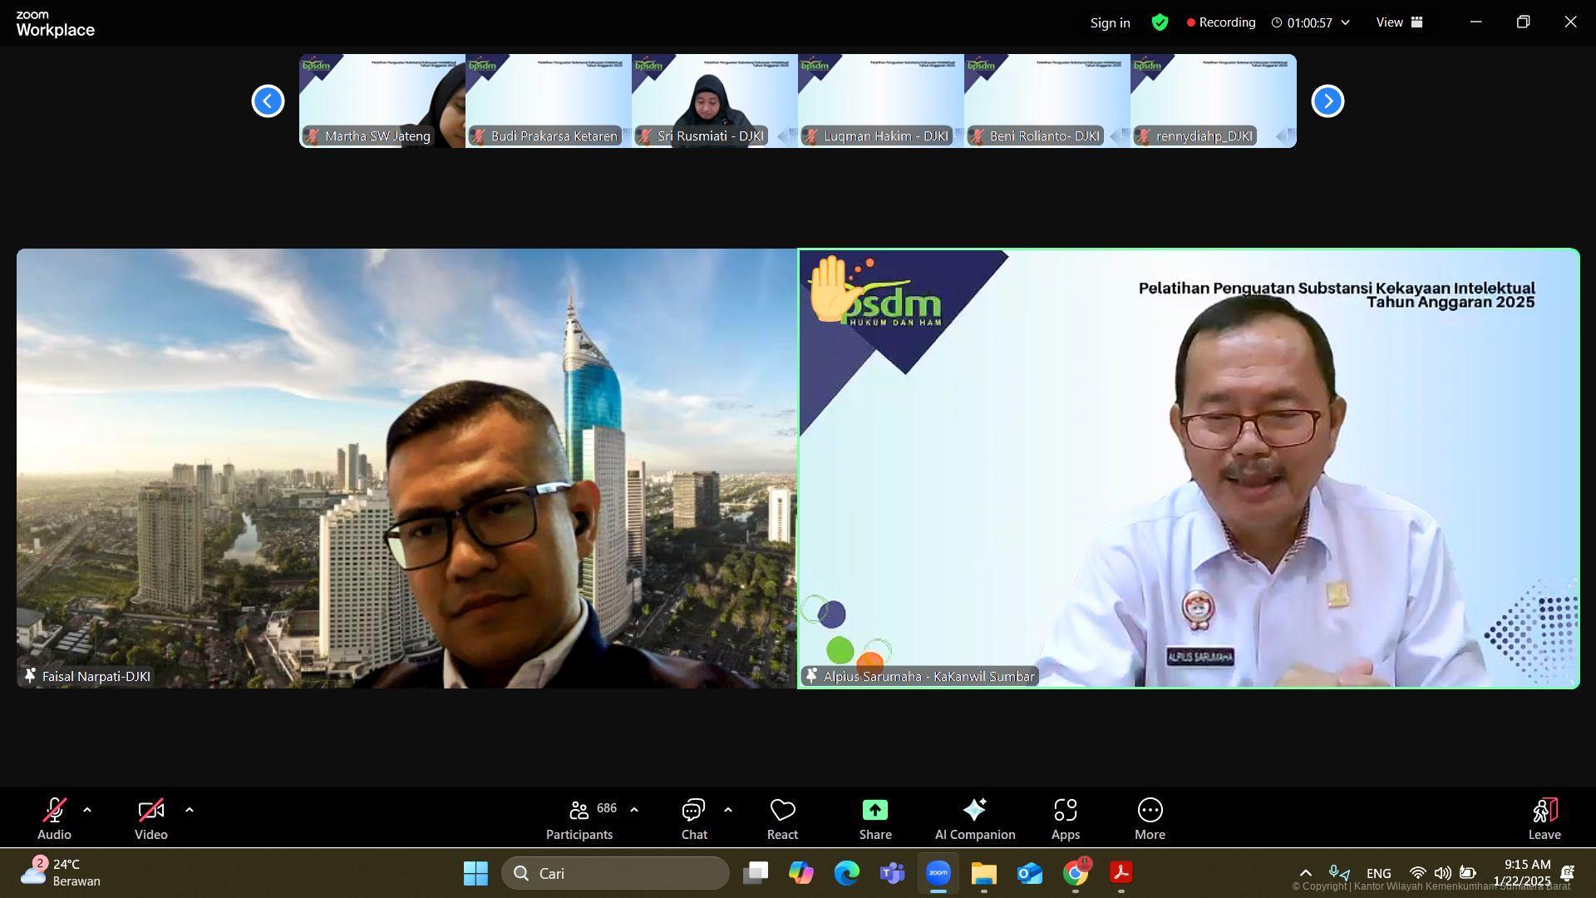The height and width of the screenshot is (898, 1596).
Task: Select Sri Rusmiati - DJKI video thumbnail
Action: click(x=714, y=101)
